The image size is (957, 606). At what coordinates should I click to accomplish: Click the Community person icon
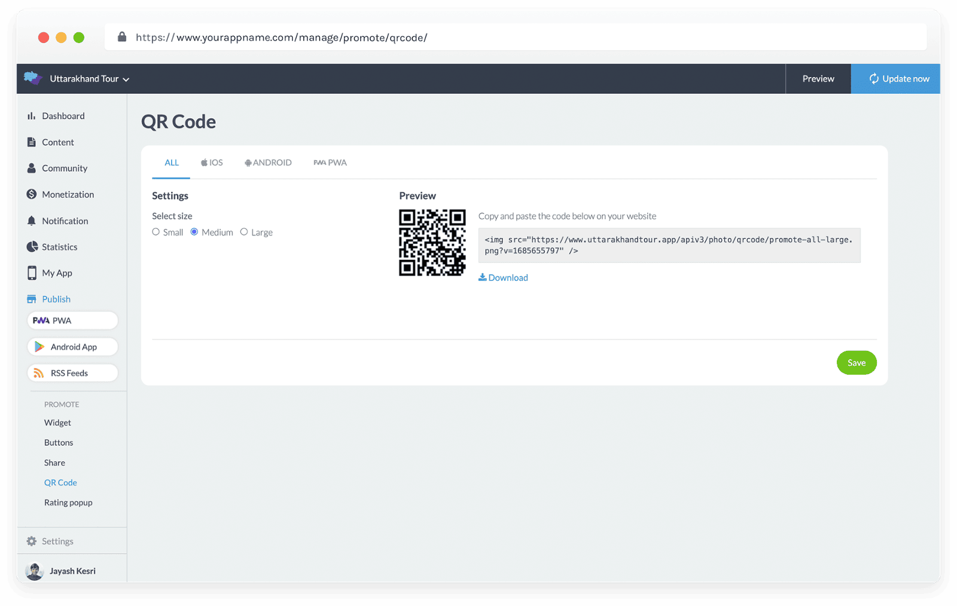pyautogui.click(x=31, y=168)
